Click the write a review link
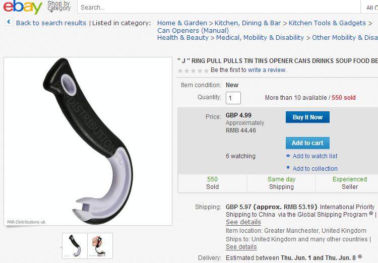Screen dimensions: 378x263 (x=267, y=70)
